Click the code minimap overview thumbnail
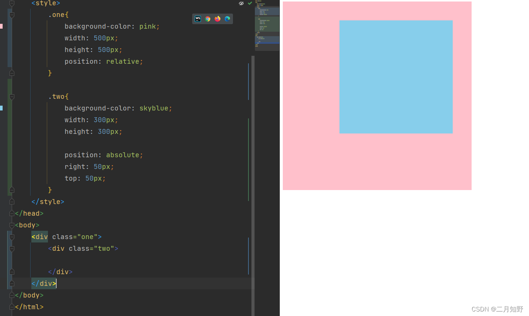529x316 pixels. coord(267,25)
